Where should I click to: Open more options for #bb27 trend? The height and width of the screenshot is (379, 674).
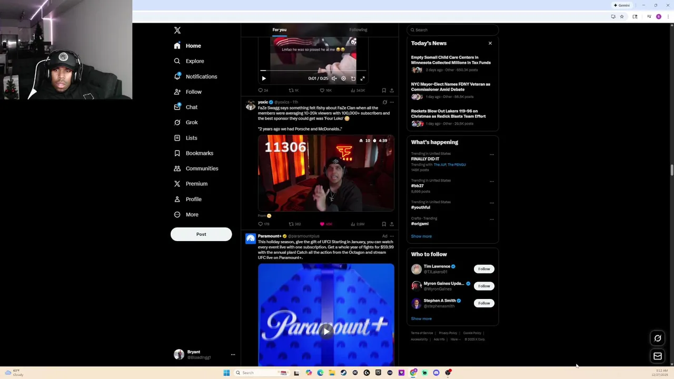492,181
